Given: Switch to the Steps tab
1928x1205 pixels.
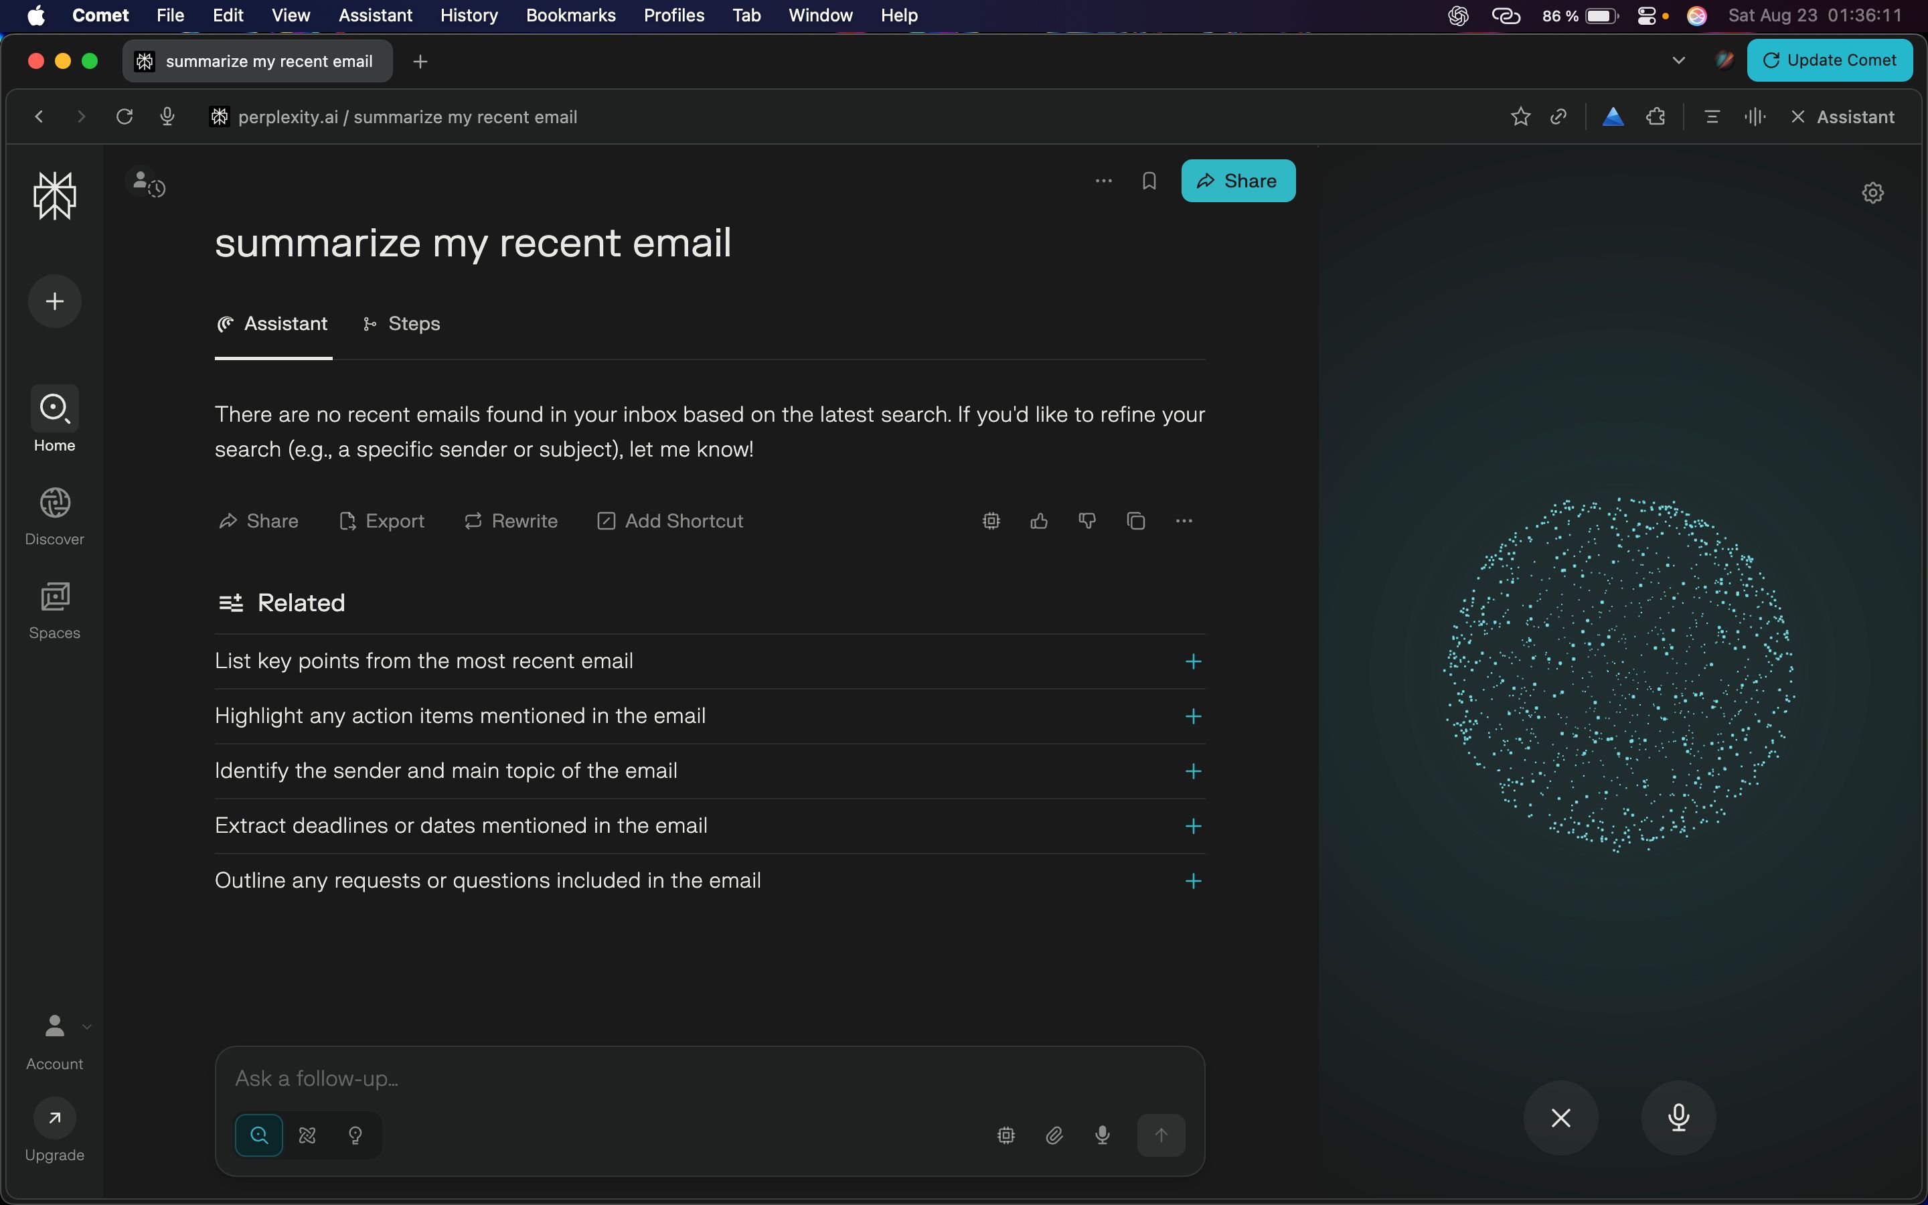Looking at the screenshot, I should tap(402, 323).
